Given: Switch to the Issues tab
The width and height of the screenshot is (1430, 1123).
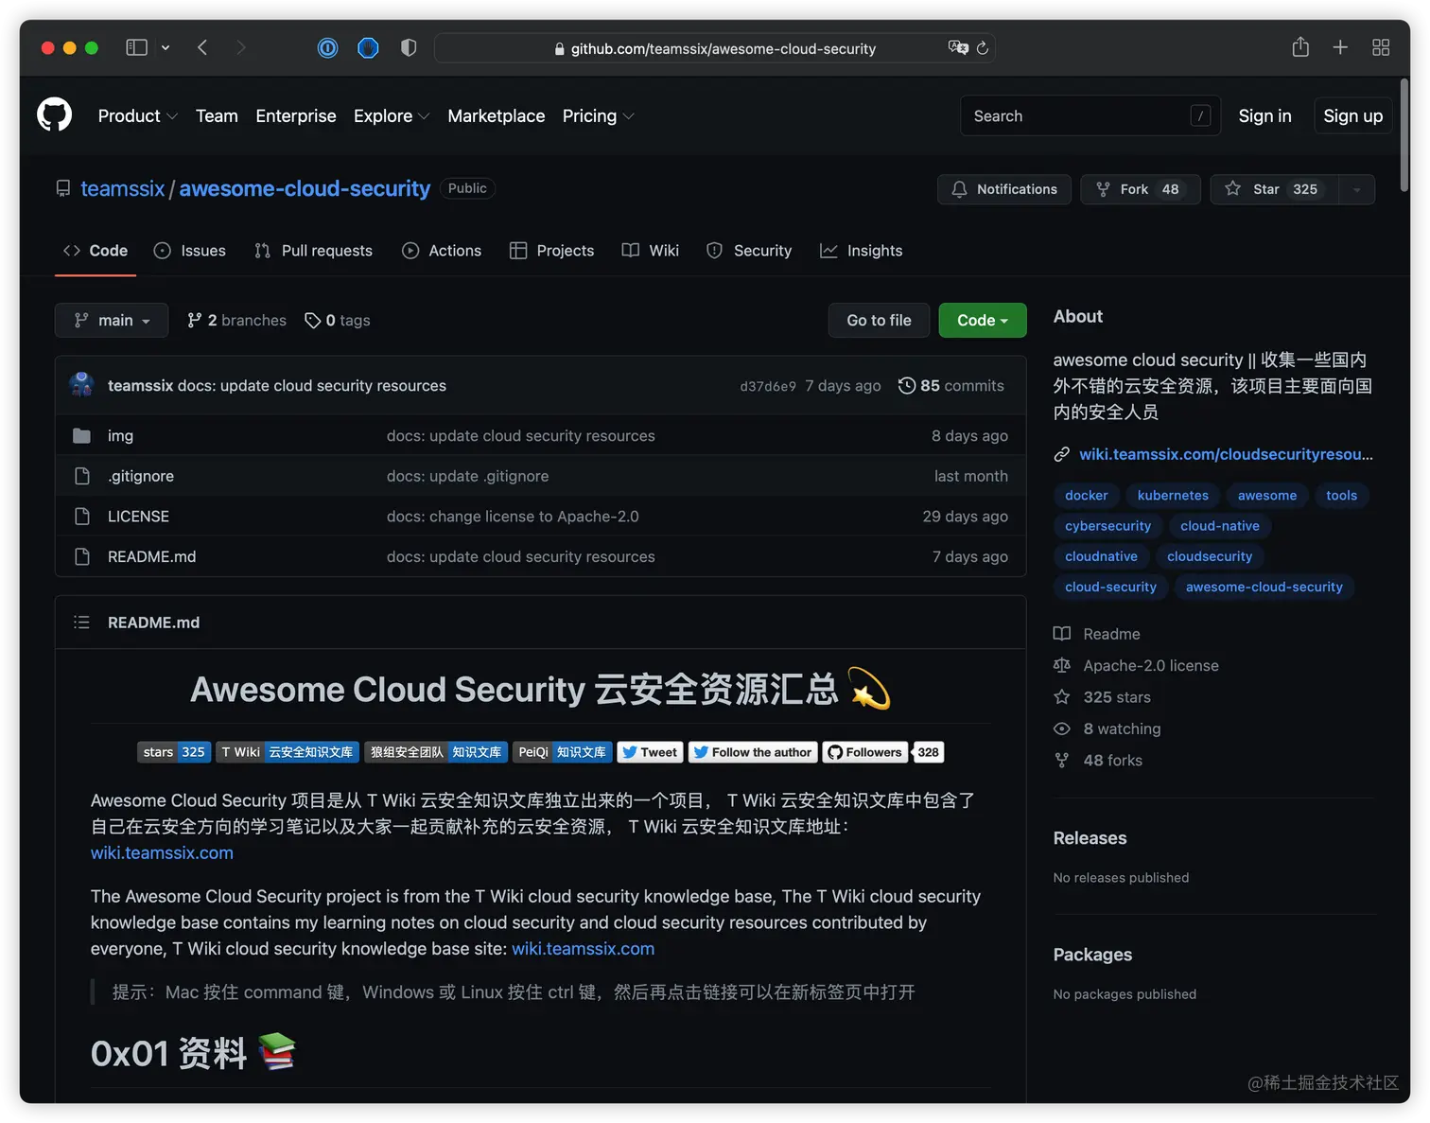Looking at the screenshot, I should tap(190, 251).
